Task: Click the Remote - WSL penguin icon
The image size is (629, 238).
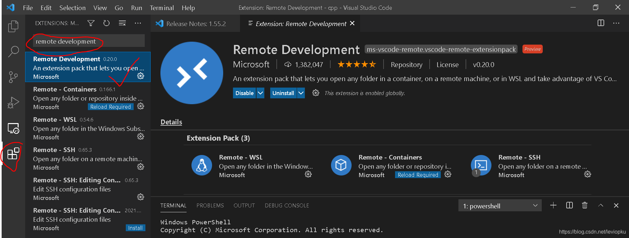Action: pyautogui.click(x=202, y=165)
